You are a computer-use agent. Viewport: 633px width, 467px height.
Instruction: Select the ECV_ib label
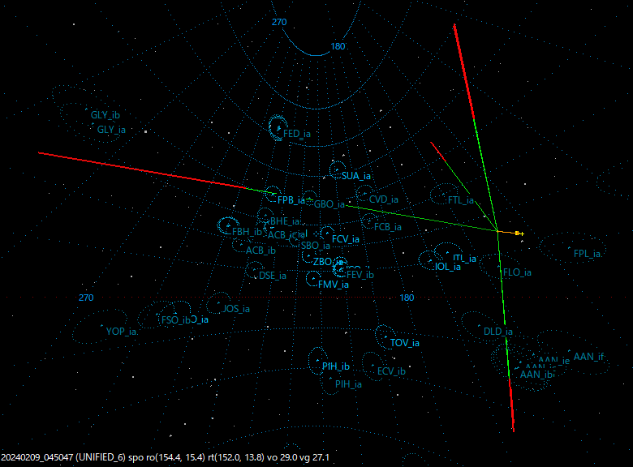pyautogui.click(x=391, y=371)
